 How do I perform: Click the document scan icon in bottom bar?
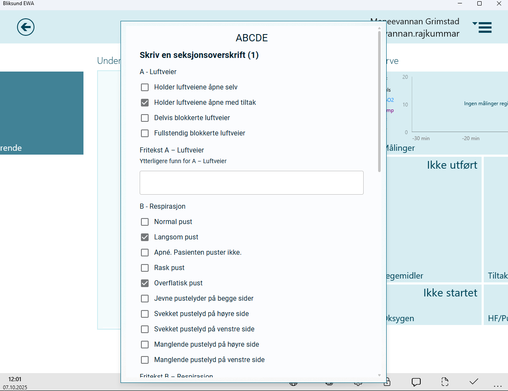tap(445, 382)
